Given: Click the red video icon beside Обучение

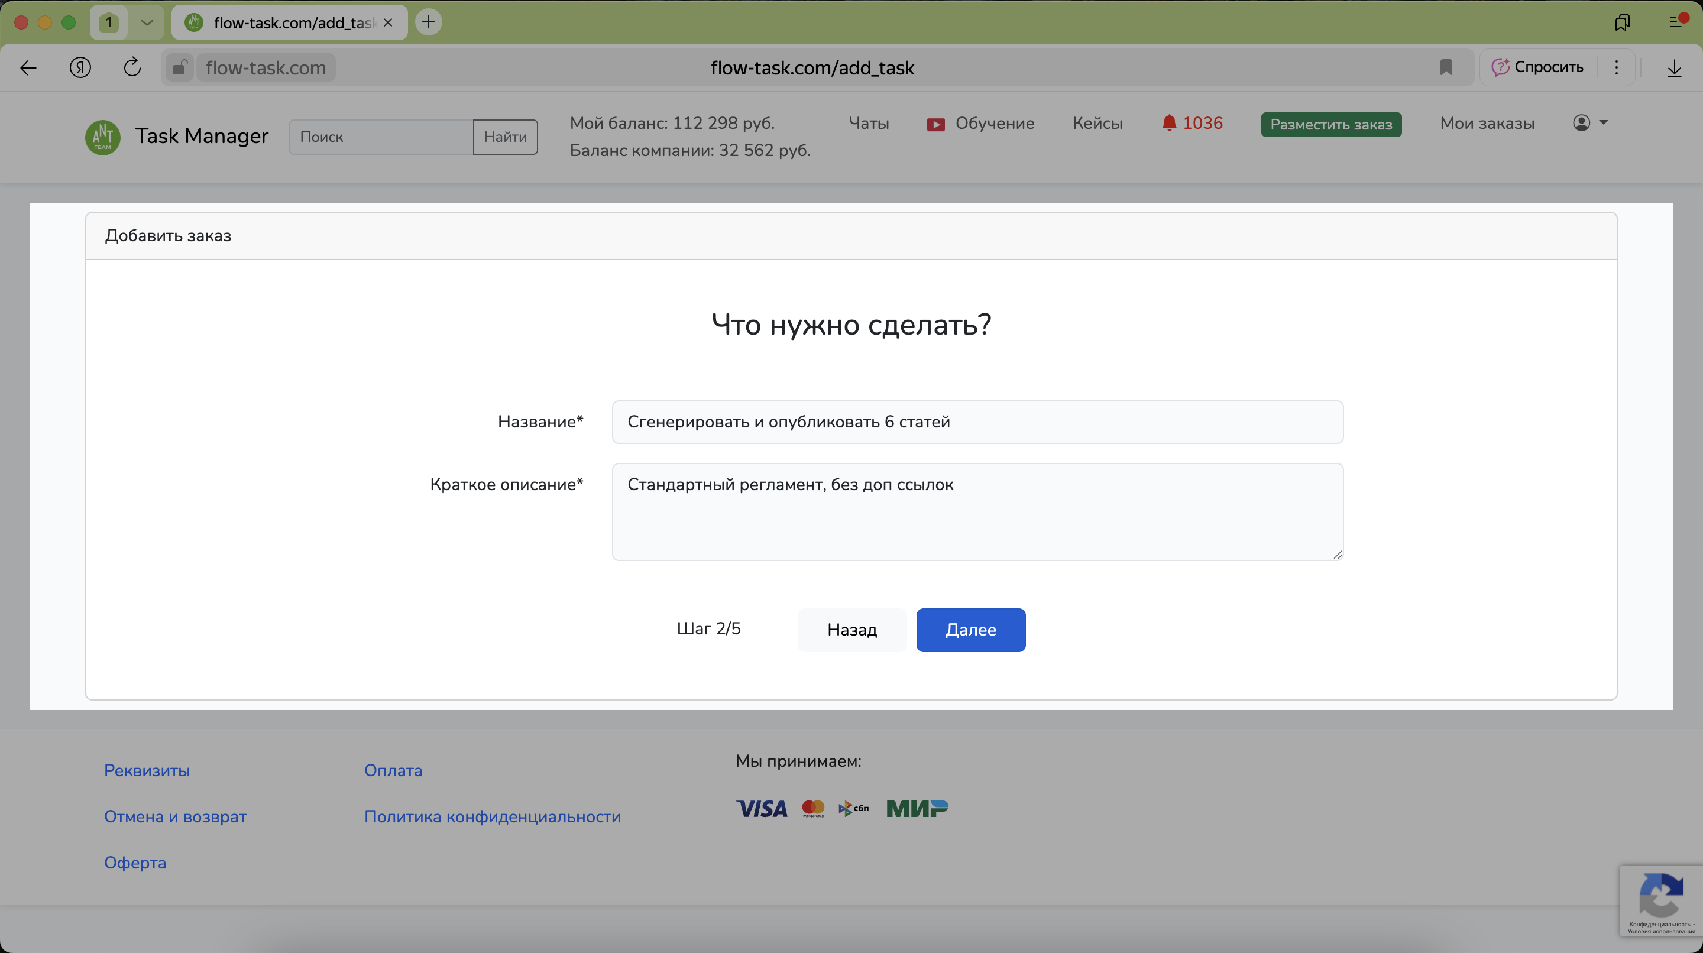Looking at the screenshot, I should coord(935,124).
